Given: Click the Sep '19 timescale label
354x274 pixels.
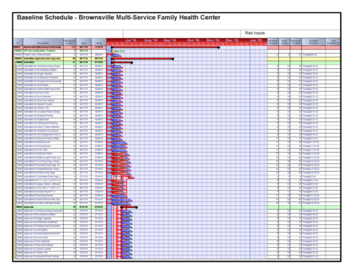Looking at the screenshot, I should [x=170, y=40].
